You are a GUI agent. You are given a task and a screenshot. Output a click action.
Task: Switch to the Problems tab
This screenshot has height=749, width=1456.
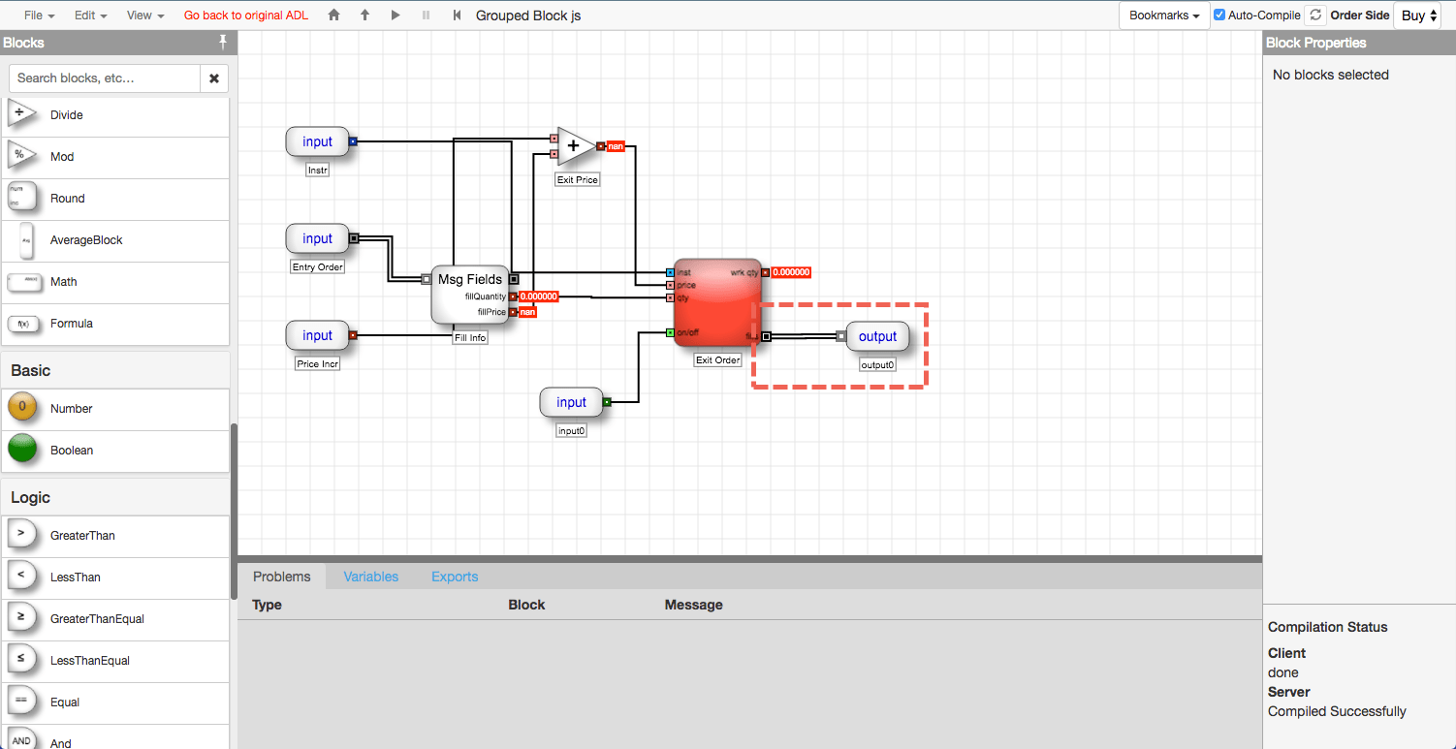(x=282, y=577)
